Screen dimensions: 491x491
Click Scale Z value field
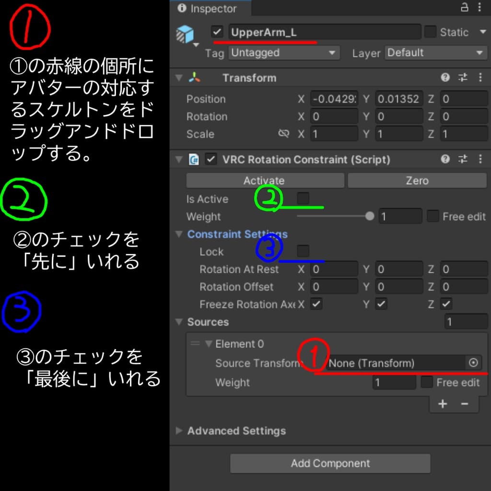click(x=464, y=134)
